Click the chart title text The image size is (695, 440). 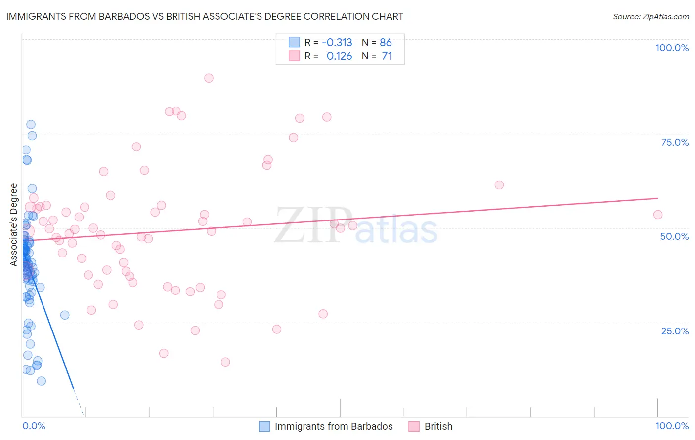(x=205, y=16)
